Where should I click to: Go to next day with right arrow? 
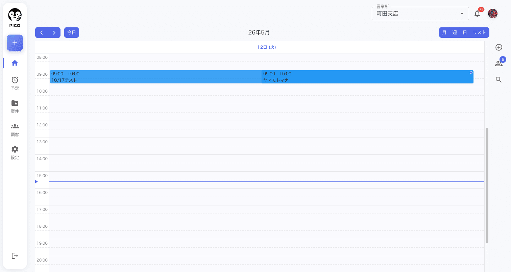point(54,32)
